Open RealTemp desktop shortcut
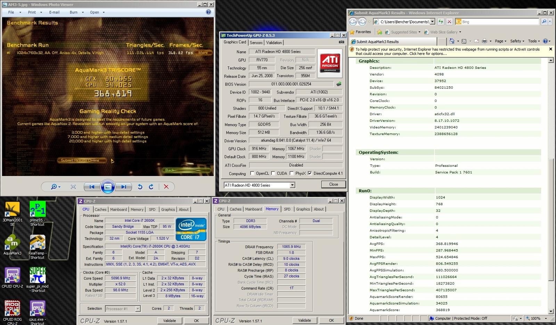 point(37,247)
